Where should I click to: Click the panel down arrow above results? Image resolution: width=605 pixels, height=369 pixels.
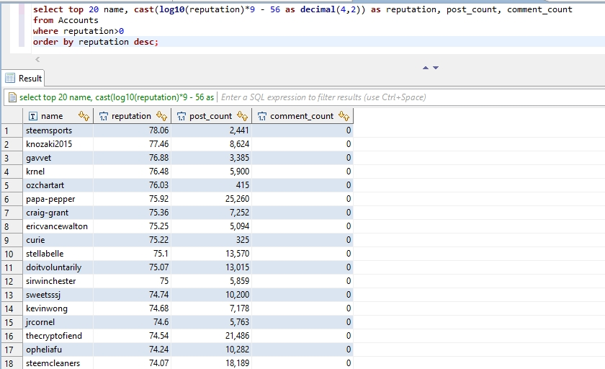tap(436, 68)
